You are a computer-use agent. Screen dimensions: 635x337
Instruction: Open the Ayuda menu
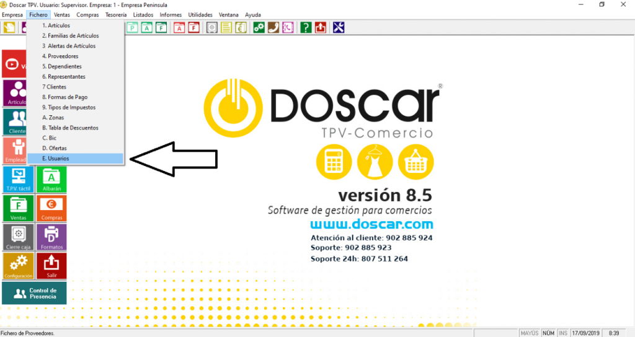(253, 15)
